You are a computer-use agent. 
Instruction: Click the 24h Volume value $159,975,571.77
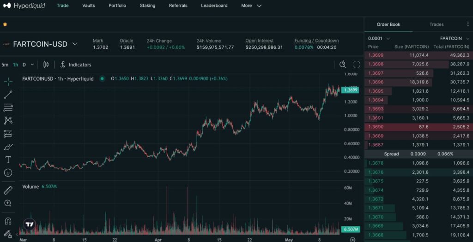coord(215,47)
